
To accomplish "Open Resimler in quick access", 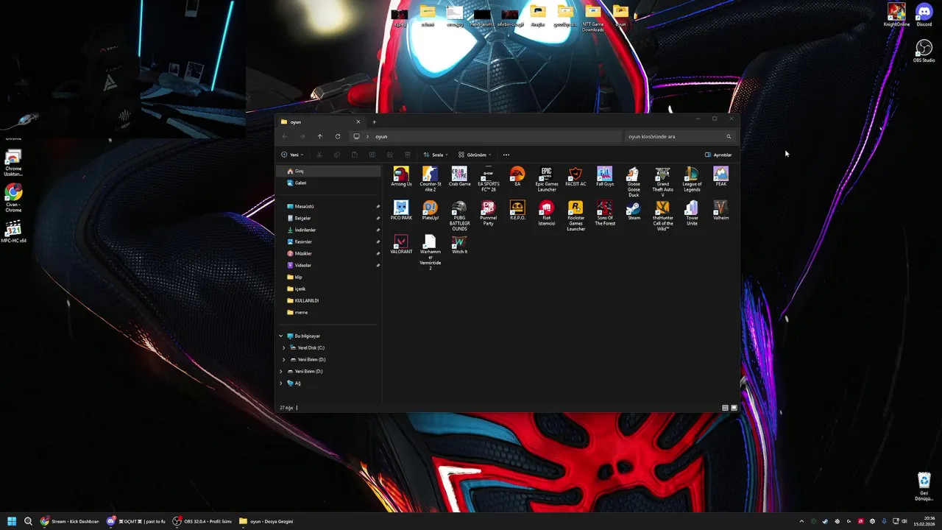I will point(328,241).
